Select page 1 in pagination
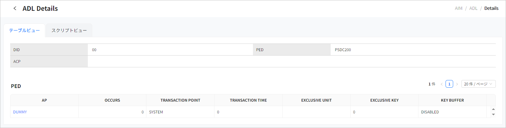The height and width of the screenshot is (128, 506). pos(449,84)
